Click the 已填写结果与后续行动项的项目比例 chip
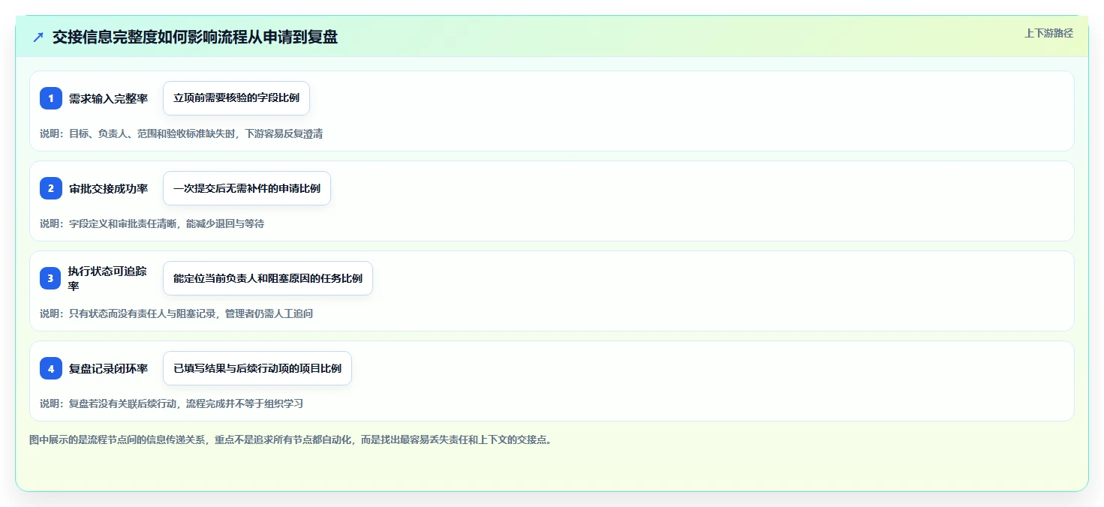The image size is (1104, 507). 257,368
